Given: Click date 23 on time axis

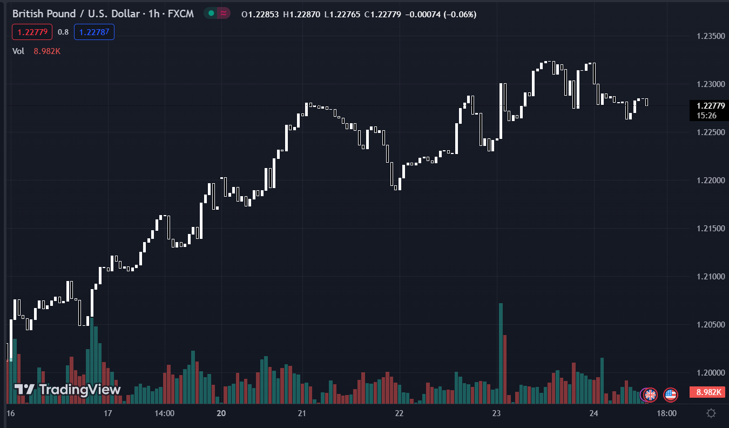Looking at the screenshot, I should 497,413.
